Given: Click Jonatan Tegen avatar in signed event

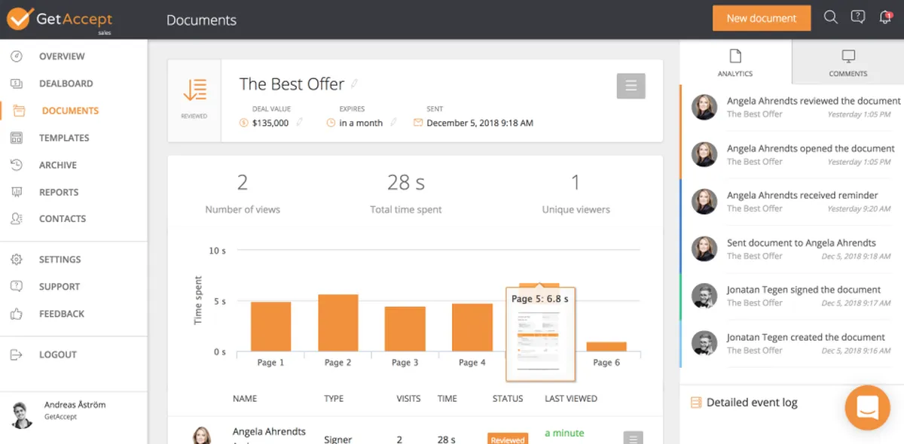Looking at the screenshot, I should [704, 296].
